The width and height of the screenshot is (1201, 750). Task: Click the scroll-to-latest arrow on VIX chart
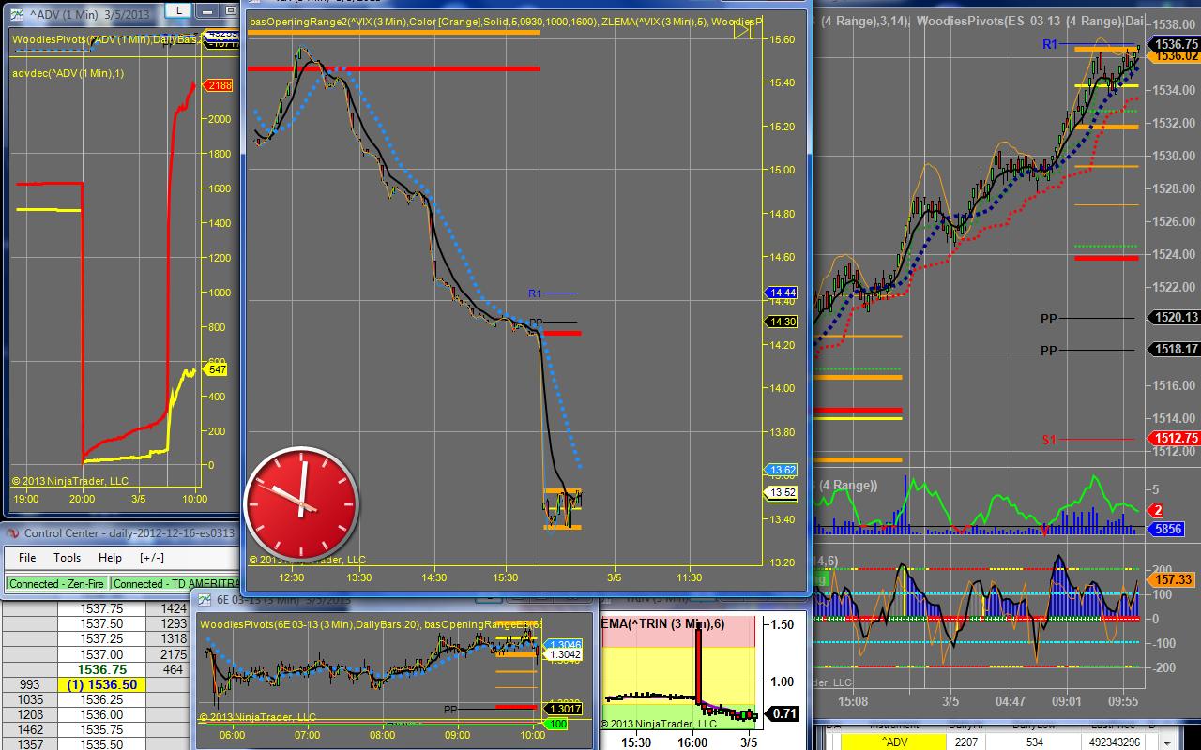point(743,31)
